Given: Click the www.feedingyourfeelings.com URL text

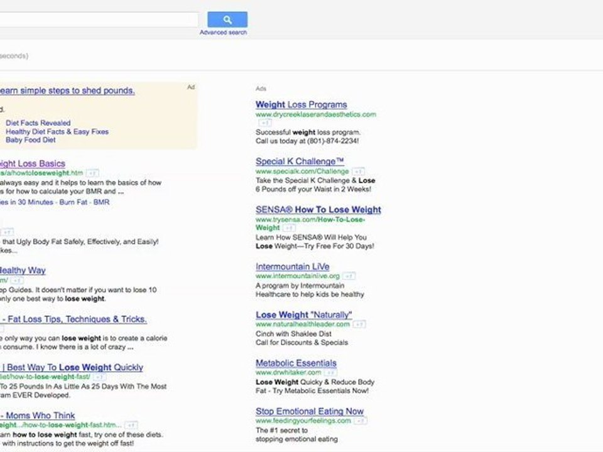Looking at the screenshot, I should 303,421.
